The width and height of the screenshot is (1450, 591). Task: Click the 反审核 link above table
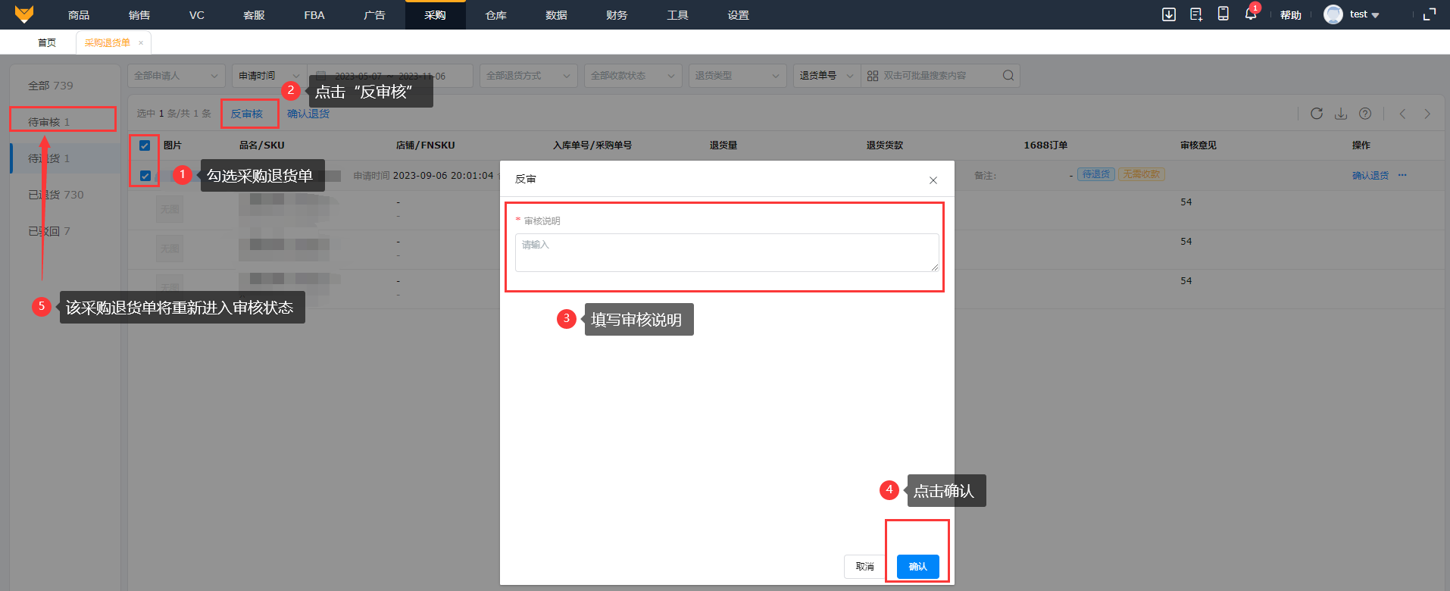247,114
